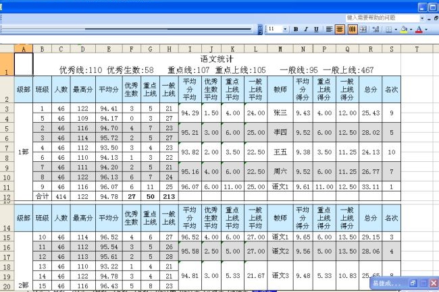Restore the 易捷成 floating window
Screen dimensions: 439x292
click(x=413, y=283)
